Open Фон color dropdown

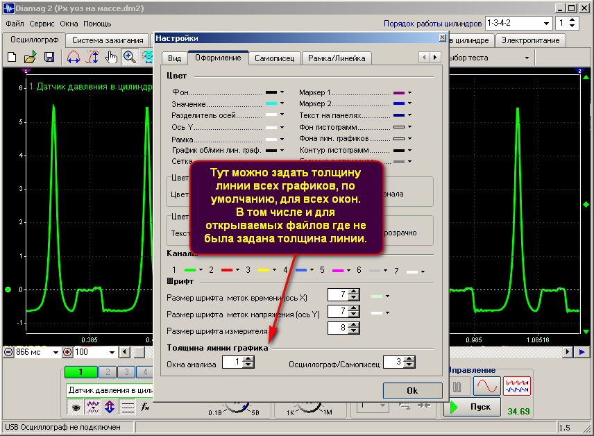282,92
